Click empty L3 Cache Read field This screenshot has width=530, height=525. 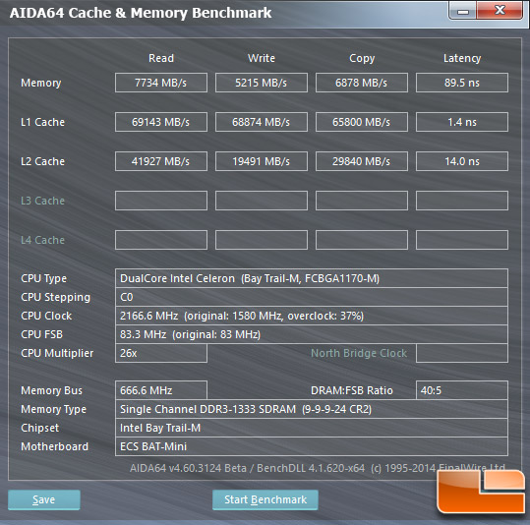(161, 201)
